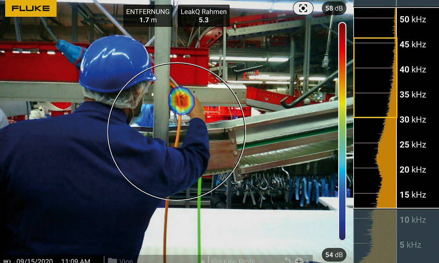Tap the 50 kHz label on spectrum
Image resolution: width=439 pixels, height=263 pixels.
coord(413,19)
